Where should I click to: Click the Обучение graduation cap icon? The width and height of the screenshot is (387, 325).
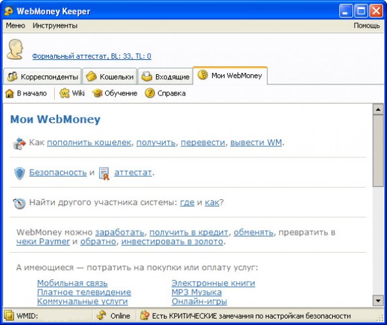(97, 94)
